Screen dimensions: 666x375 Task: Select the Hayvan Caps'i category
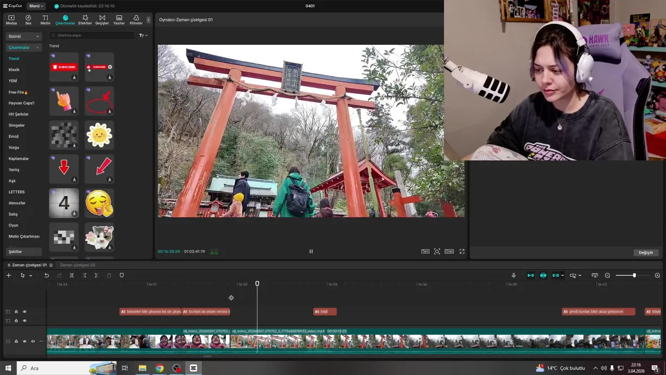(21, 103)
